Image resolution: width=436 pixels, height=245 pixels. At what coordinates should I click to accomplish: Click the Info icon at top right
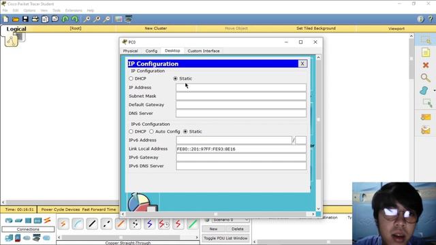(x=420, y=19)
